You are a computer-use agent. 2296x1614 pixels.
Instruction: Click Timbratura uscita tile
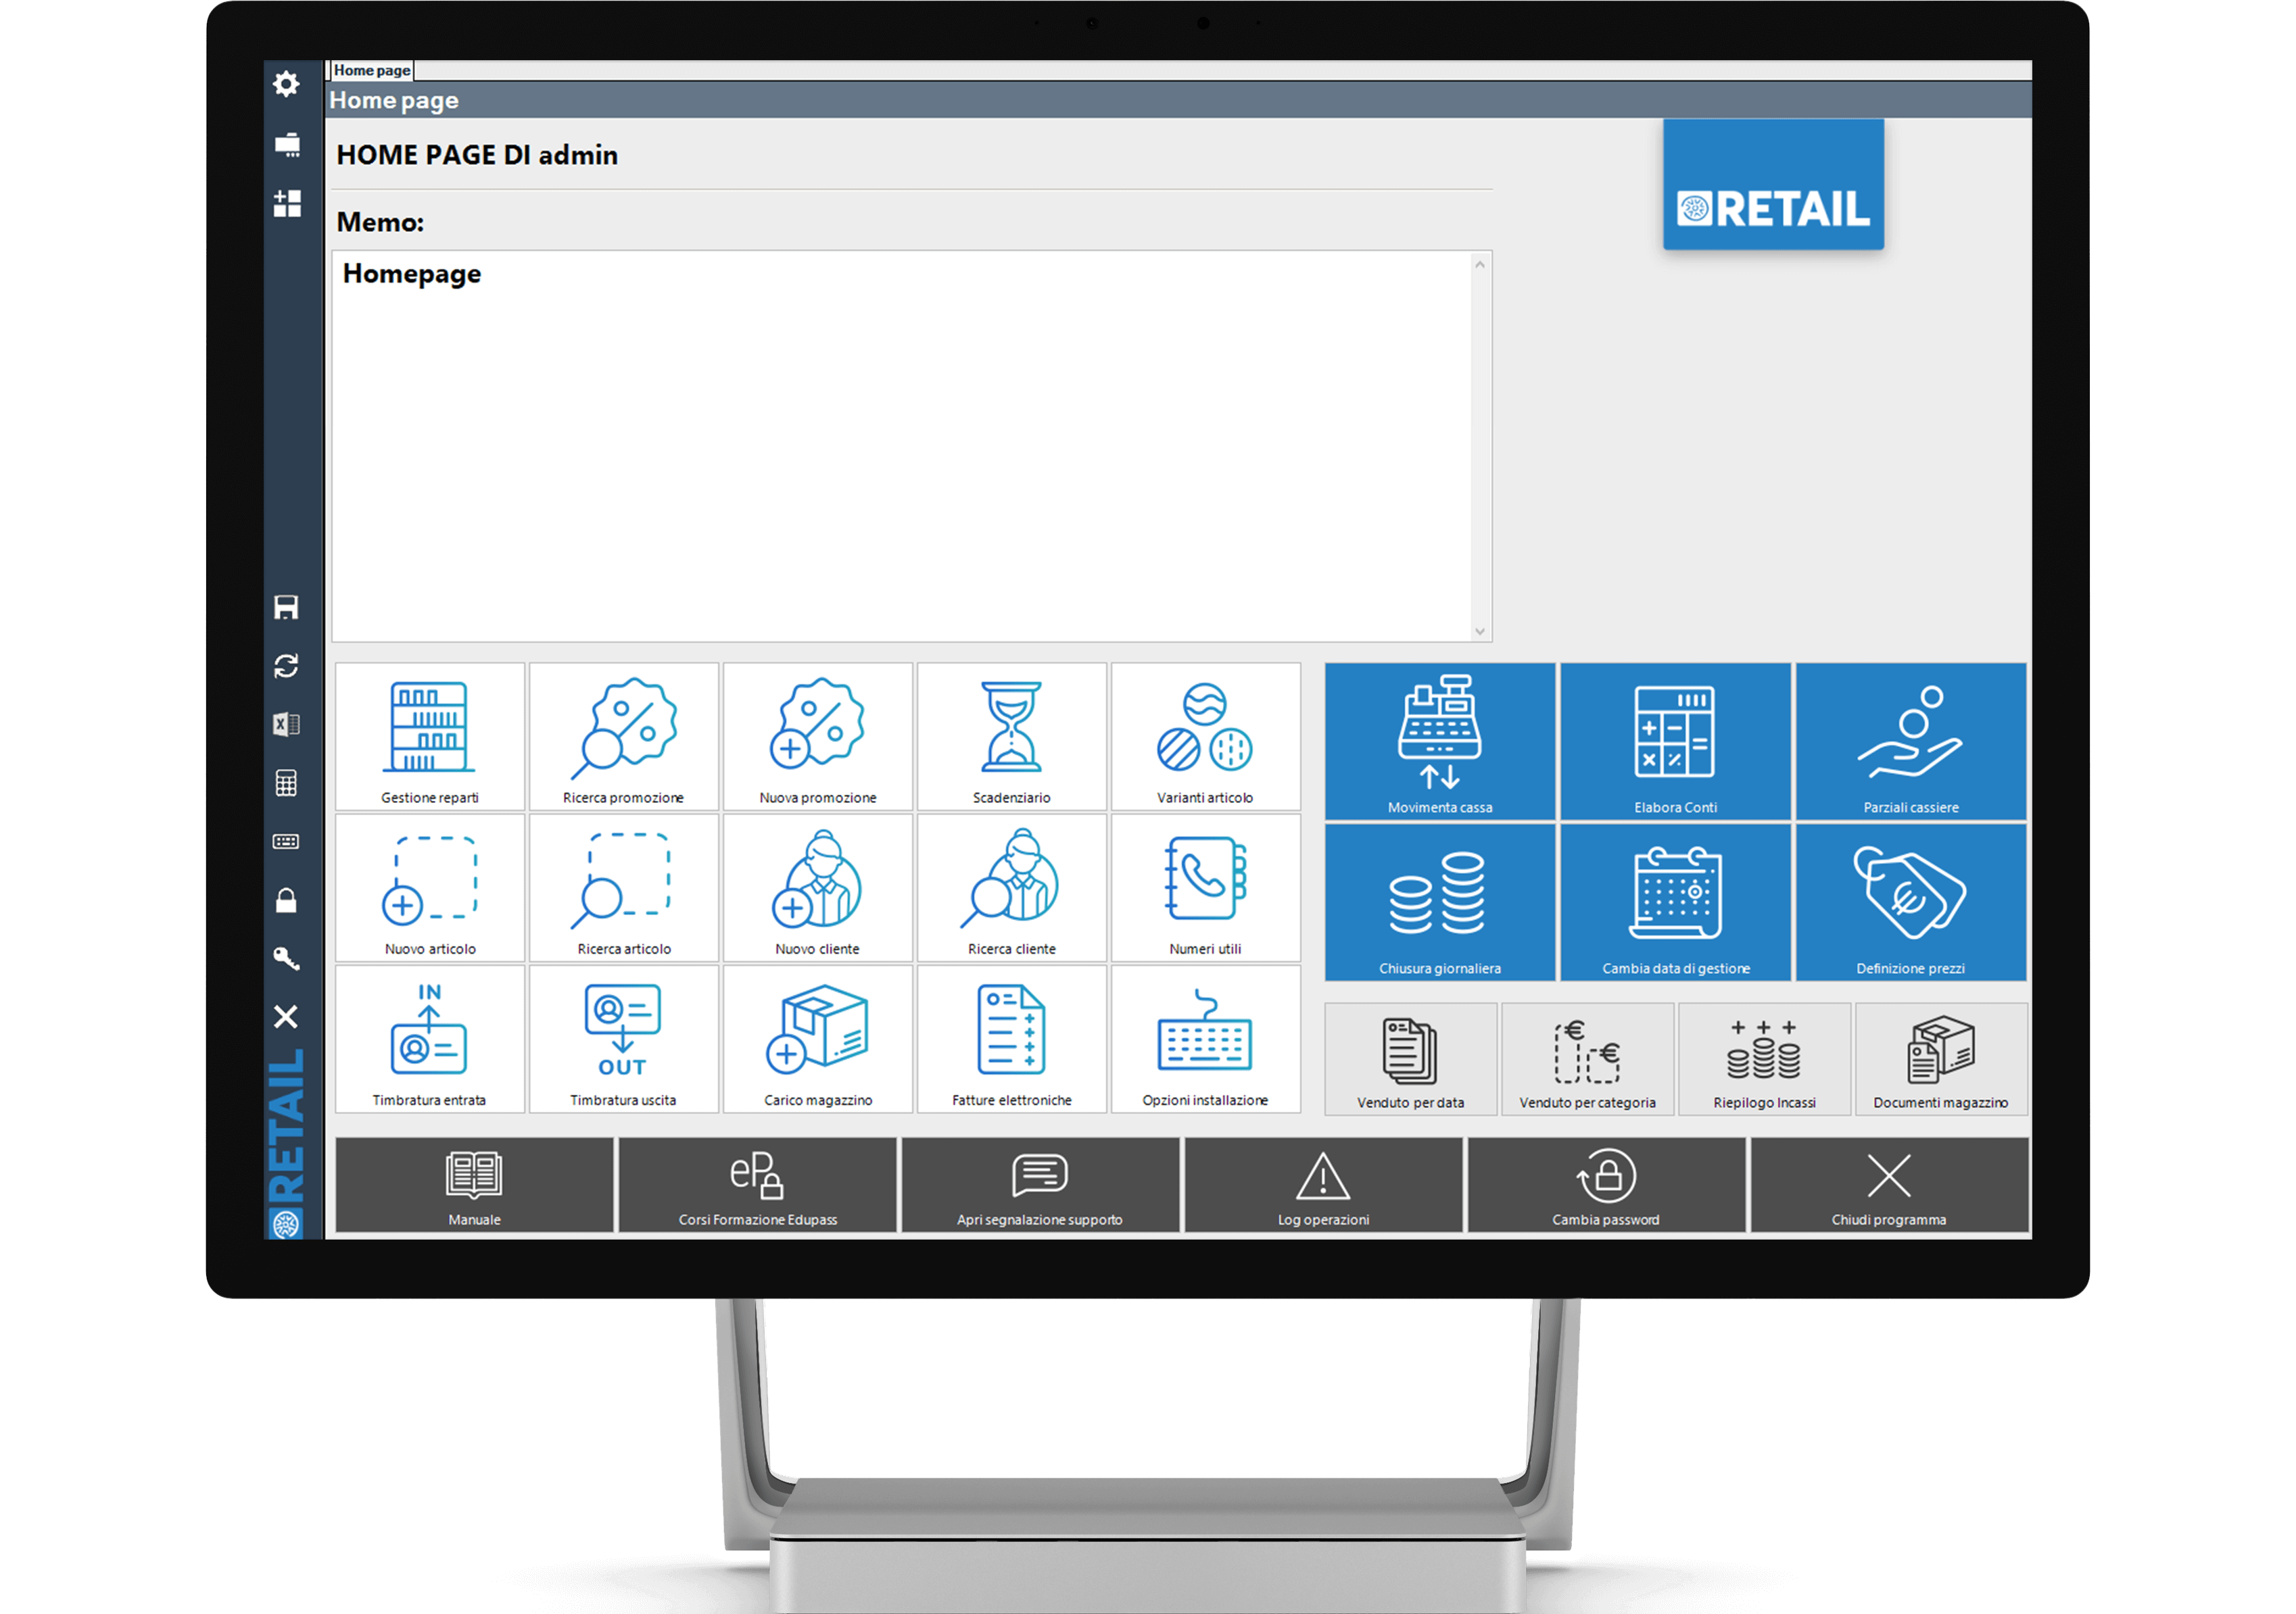tap(623, 1040)
